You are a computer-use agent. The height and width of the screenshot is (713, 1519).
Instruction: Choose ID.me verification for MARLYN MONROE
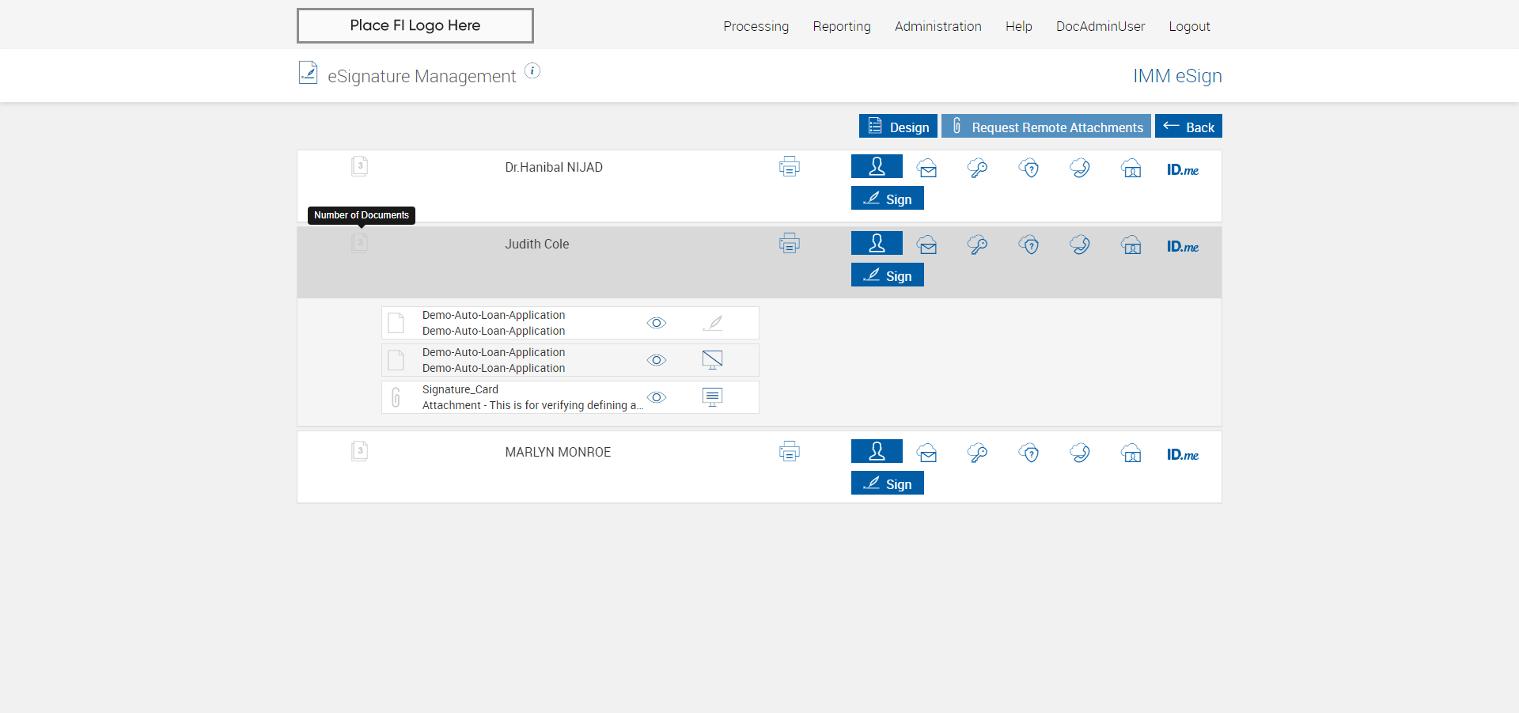coord(1182,454)
